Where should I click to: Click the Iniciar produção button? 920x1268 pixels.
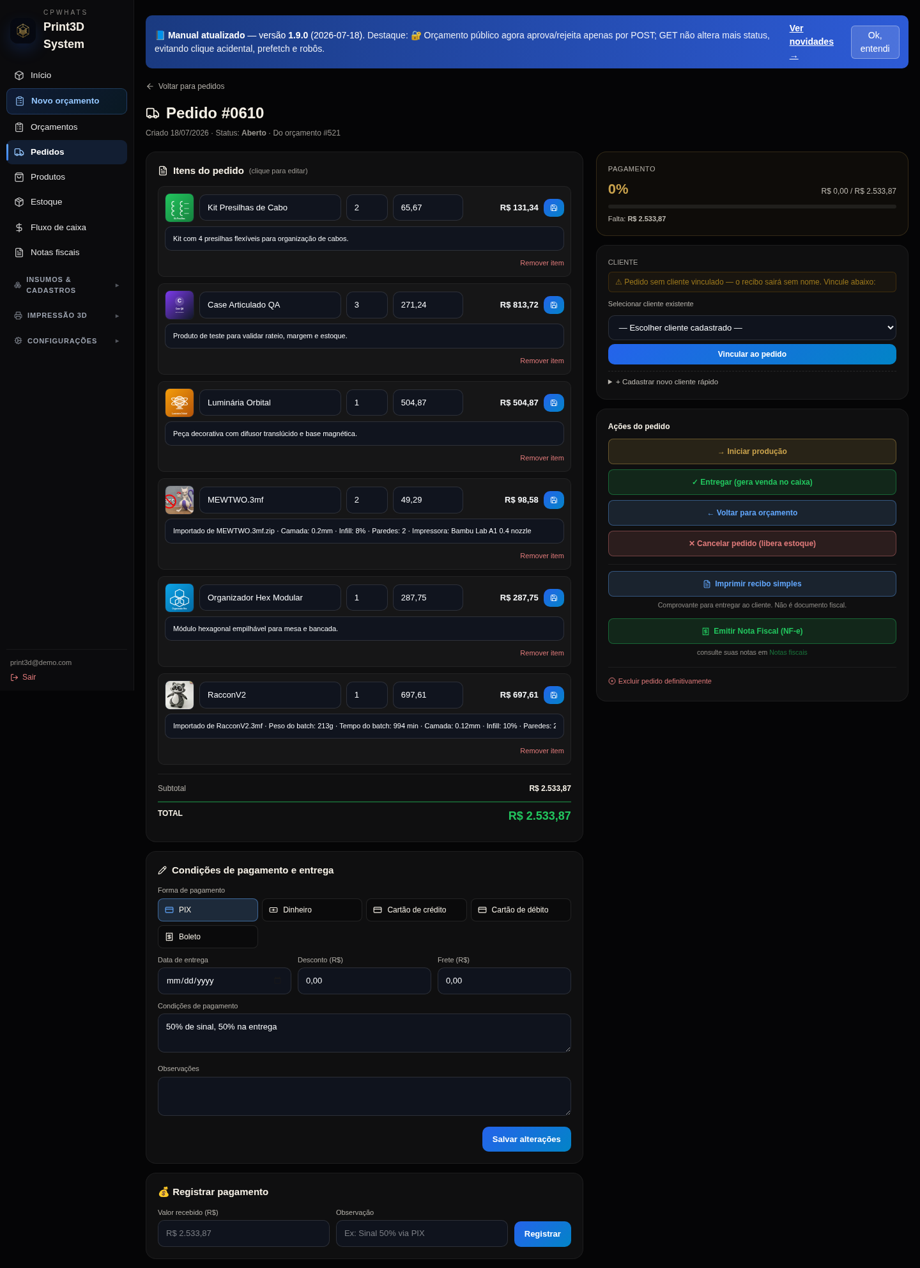752,451
